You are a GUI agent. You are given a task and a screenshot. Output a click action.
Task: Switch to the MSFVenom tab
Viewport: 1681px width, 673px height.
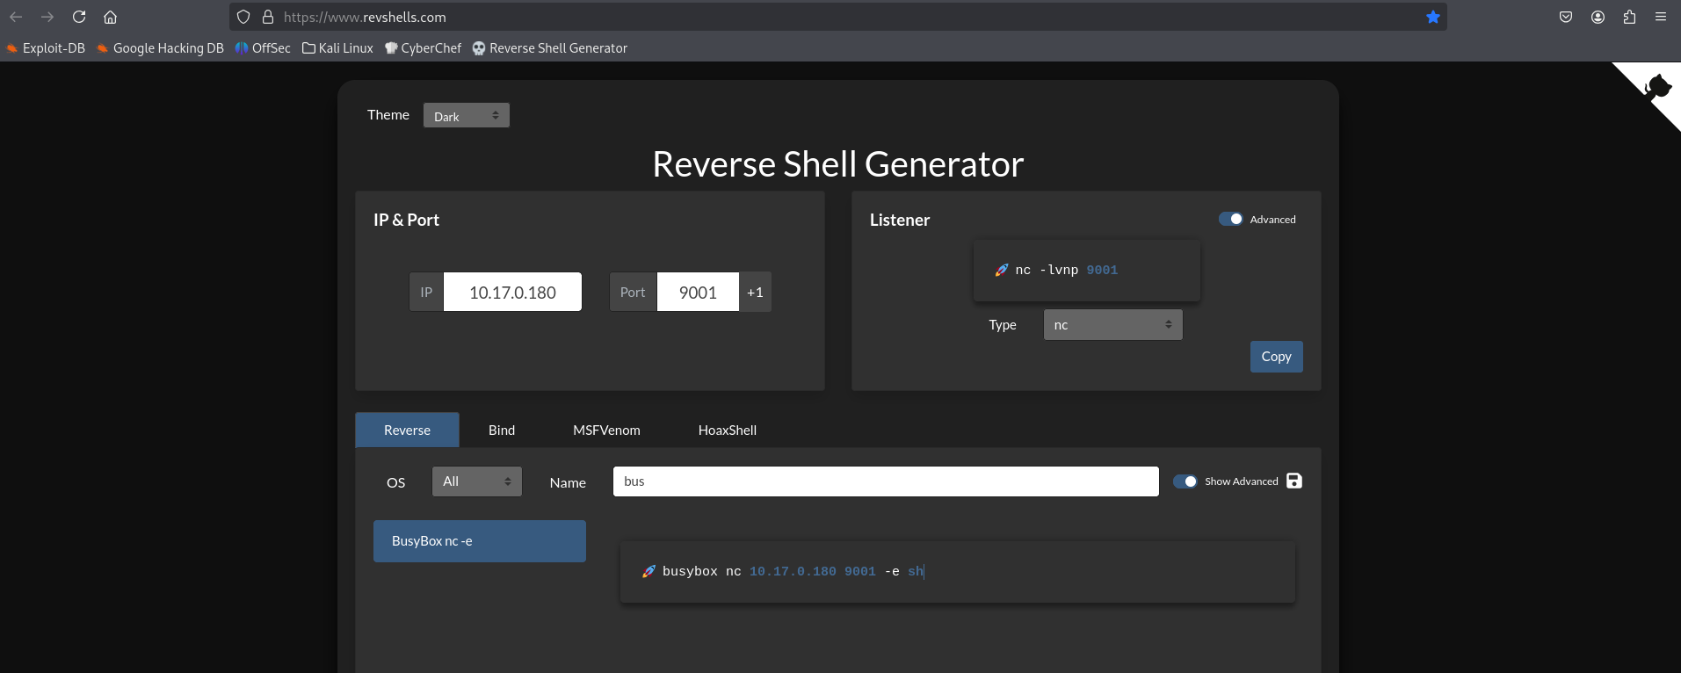606,430
